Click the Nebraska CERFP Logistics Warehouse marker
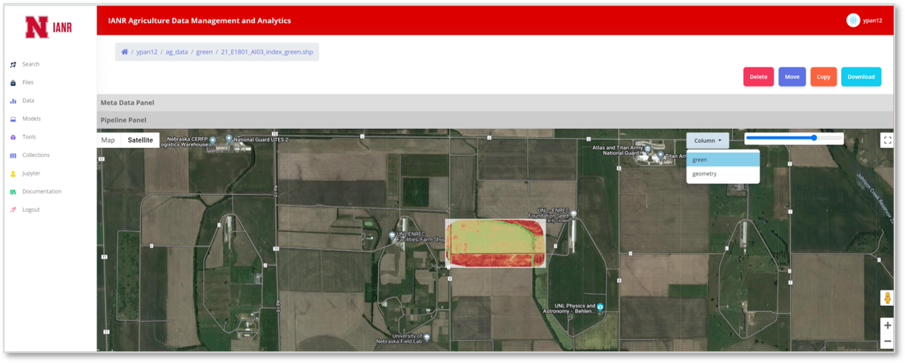The width and height of the screenshot is (905, 363). click(213, 140)
